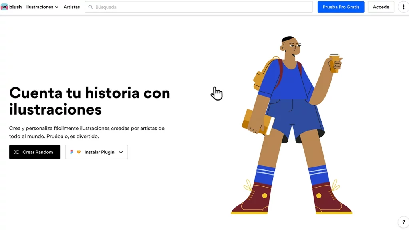This screenshot has width=409, height=230.
Task: Expand the Instalar Plugin chevron
Action: click(121, 152)
